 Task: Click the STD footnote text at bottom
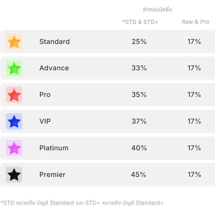tap(82, 203)
